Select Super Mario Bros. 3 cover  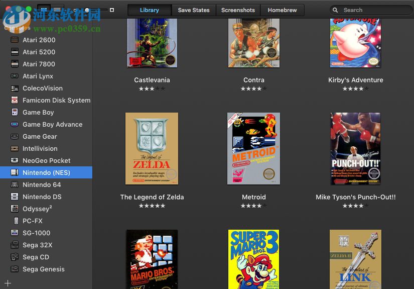tap(254, 259)
